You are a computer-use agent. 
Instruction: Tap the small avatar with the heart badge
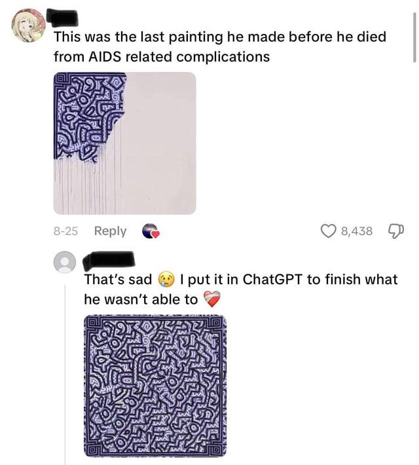151,231
